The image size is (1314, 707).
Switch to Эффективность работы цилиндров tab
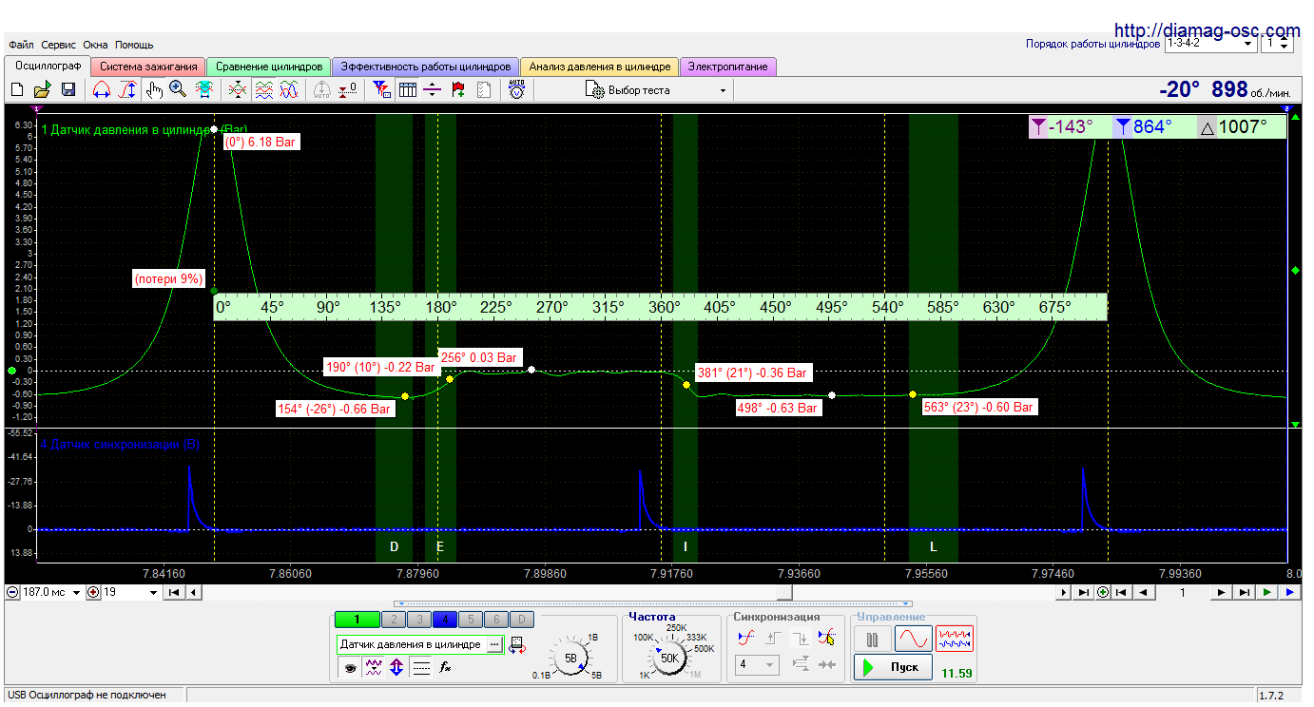(x=426, y=67)
